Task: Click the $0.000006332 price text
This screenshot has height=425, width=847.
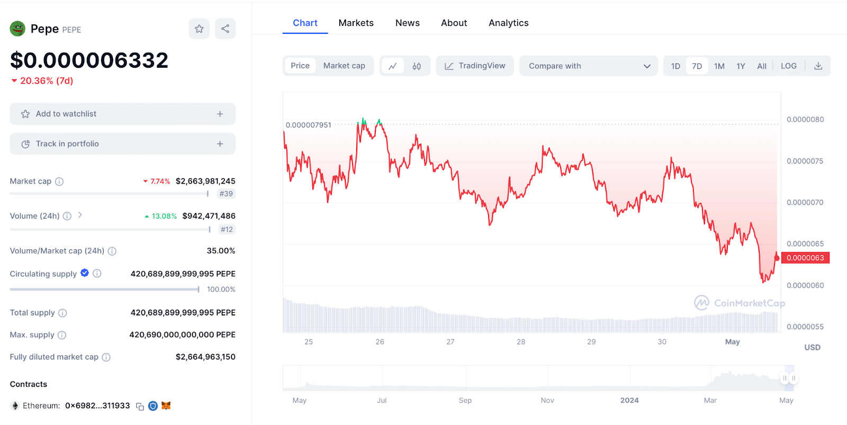Action: pyautogui.click(x=89, y=60)
